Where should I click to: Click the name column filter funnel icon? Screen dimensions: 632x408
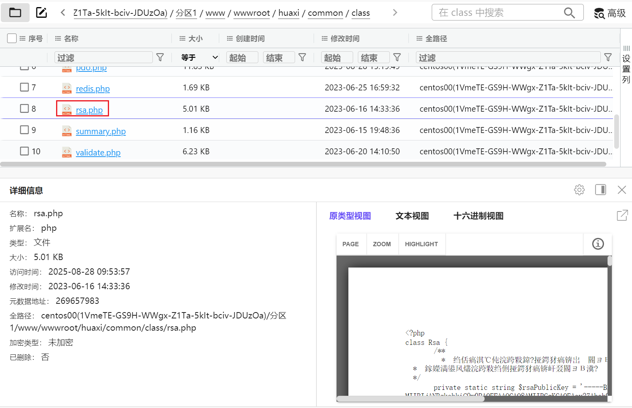pos(160,58)
